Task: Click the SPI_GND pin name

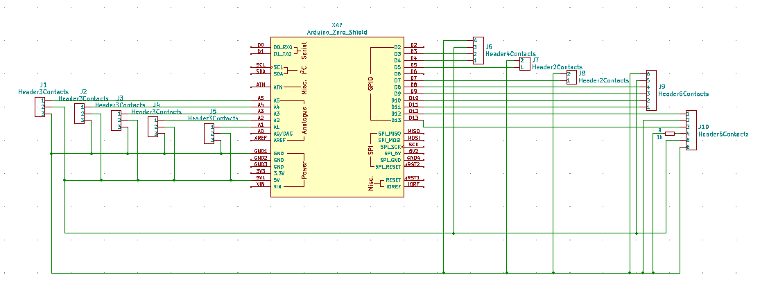Action: (390, 160)
